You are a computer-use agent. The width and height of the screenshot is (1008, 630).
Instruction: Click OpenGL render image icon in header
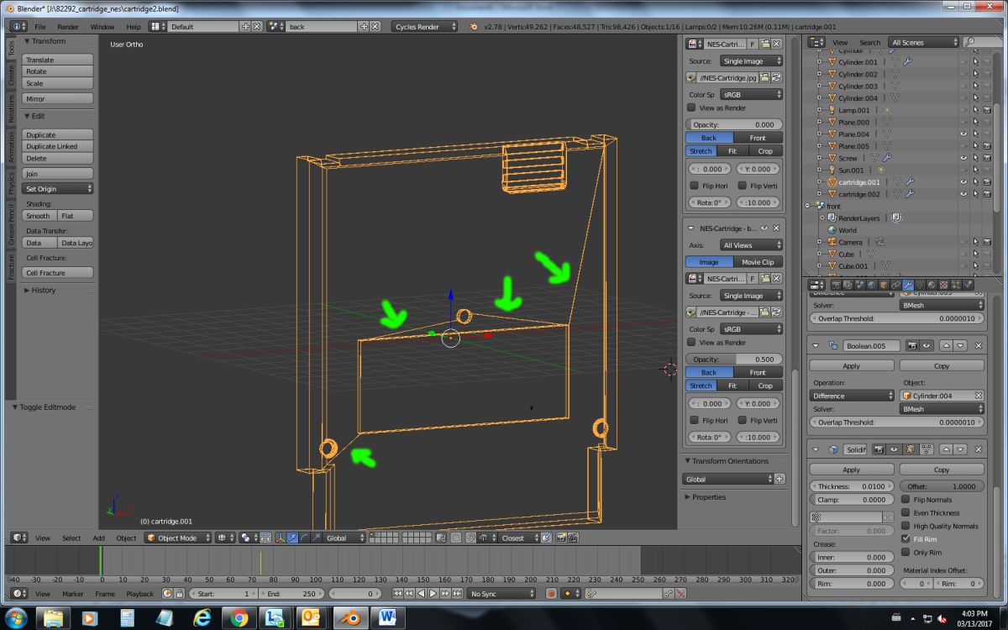pos(560,538)
